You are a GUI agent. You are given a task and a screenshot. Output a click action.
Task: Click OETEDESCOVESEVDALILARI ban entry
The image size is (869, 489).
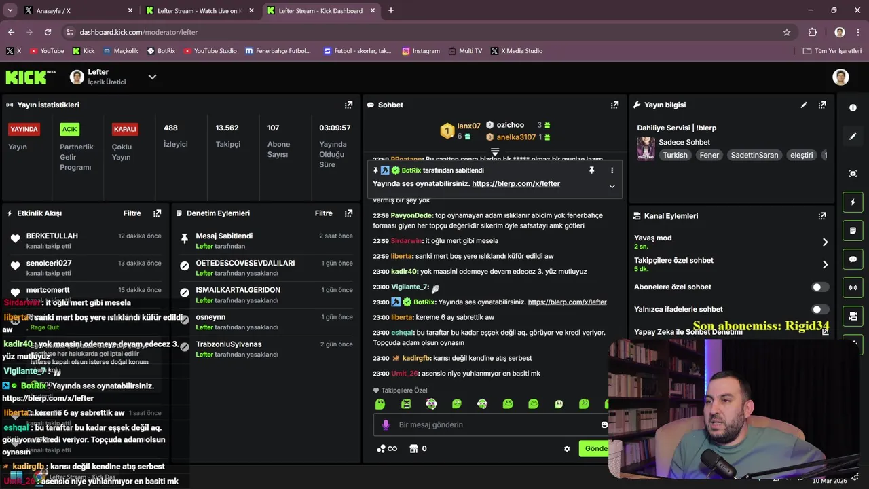pos(245,264)
